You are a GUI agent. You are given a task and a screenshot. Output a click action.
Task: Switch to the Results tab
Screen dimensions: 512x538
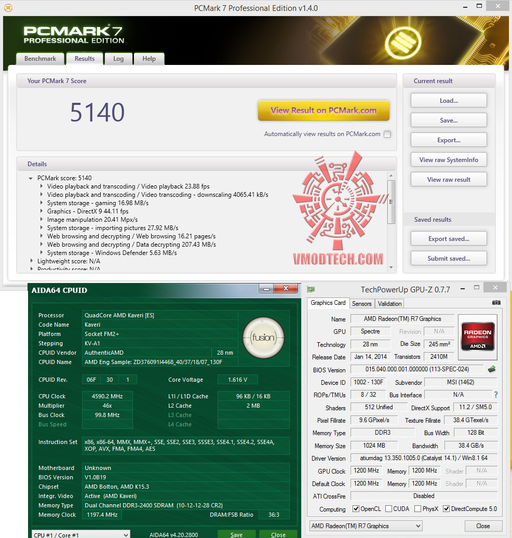pyautogui.click(x=85, y=58)
